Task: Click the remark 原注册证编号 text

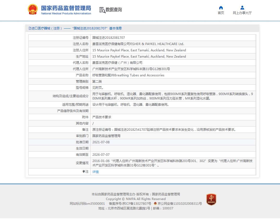Action: point(164,130)
